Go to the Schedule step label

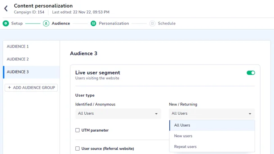coord(167,24)
